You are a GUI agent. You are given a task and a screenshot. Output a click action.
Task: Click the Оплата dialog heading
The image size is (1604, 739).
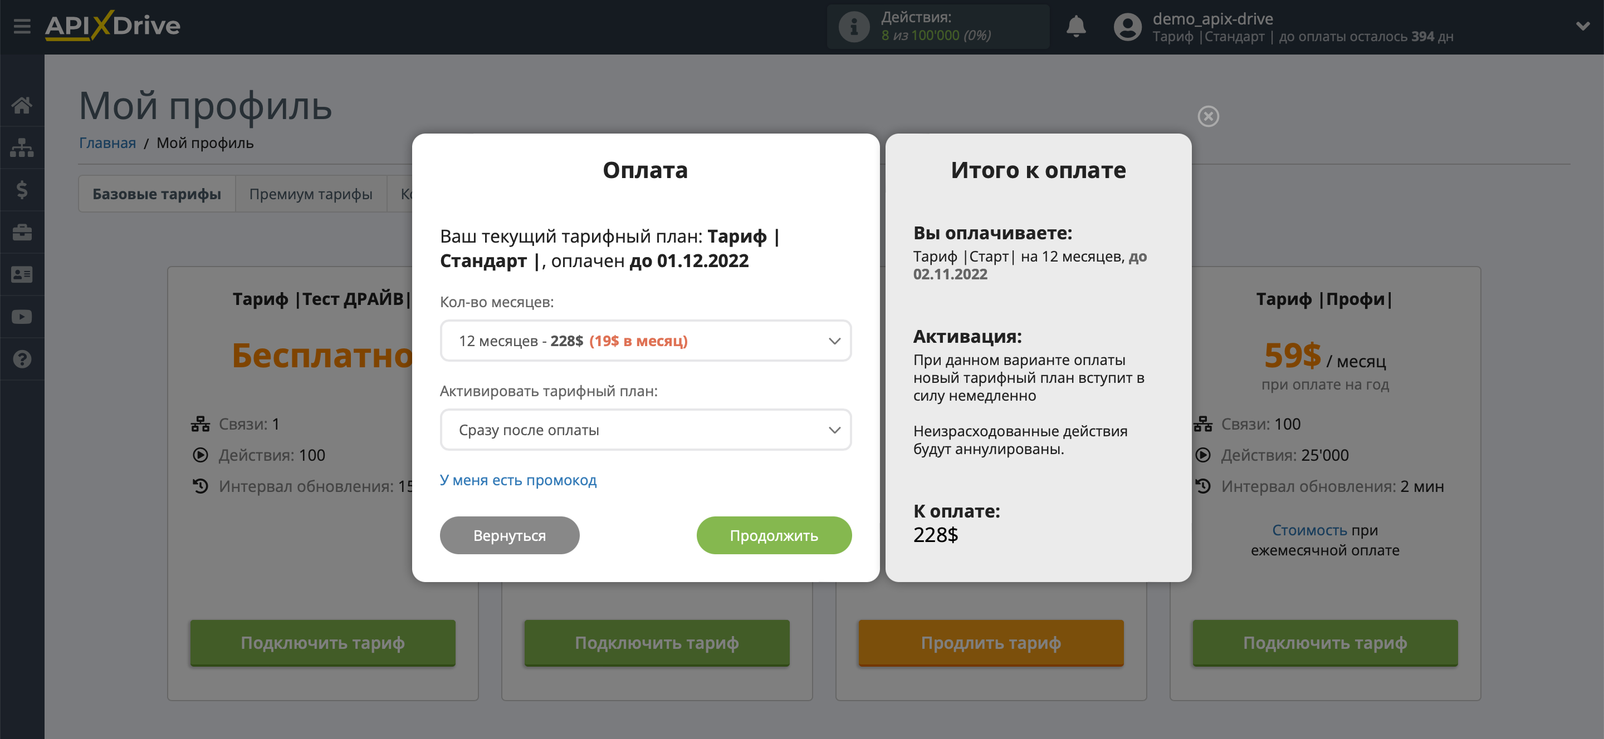[x=645, y=170]
